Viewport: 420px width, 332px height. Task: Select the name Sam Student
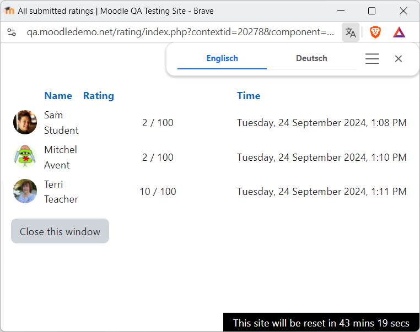coord(61,123)
